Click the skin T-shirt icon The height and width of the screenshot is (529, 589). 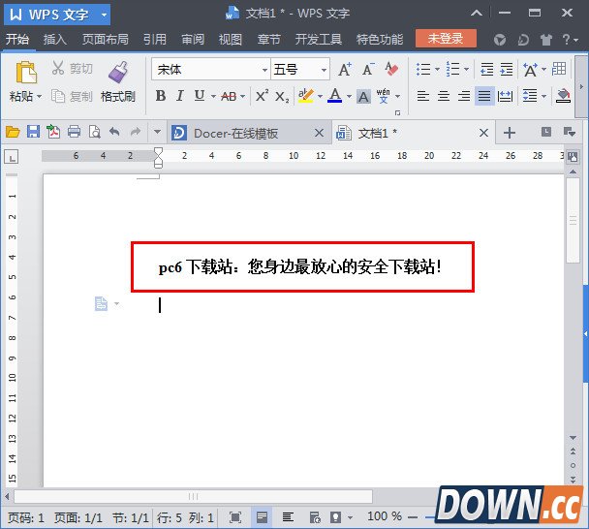(546, 40)
